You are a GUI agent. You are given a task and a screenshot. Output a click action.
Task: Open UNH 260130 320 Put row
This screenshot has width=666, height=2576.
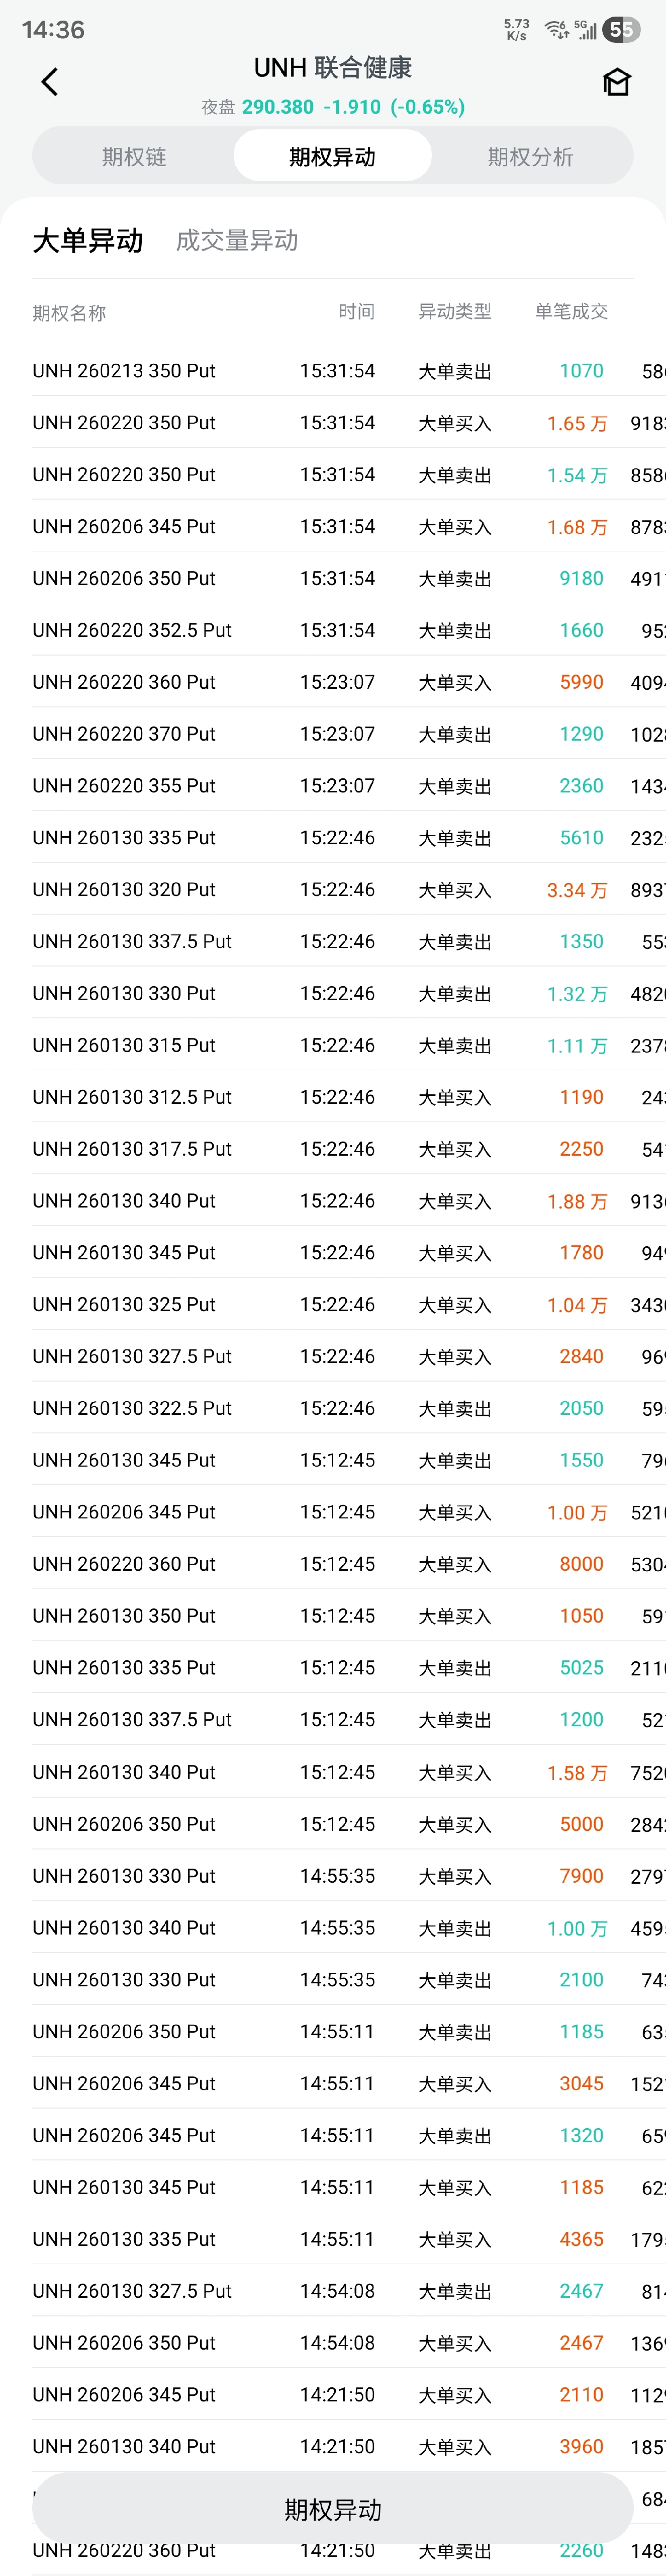pos(124,890)
